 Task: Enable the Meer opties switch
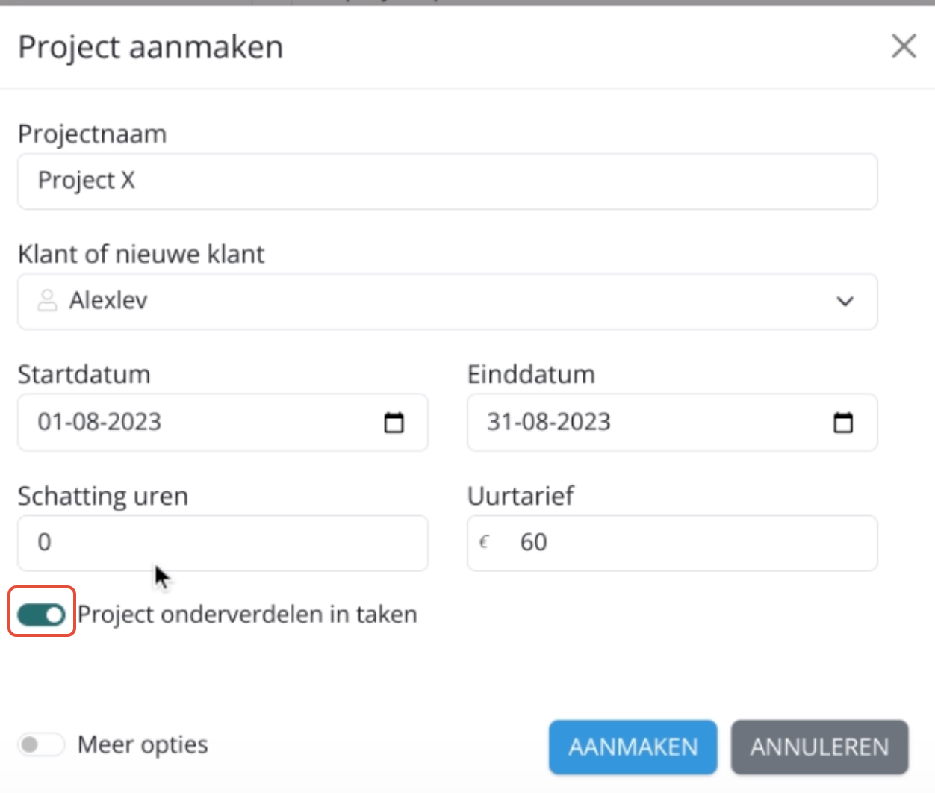(x=42, y=744)
